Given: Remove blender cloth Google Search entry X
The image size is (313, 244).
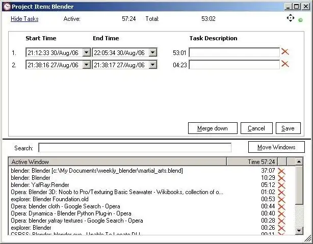Looking at the screenshot, I should pyautogui.click(x=281, y=207).
